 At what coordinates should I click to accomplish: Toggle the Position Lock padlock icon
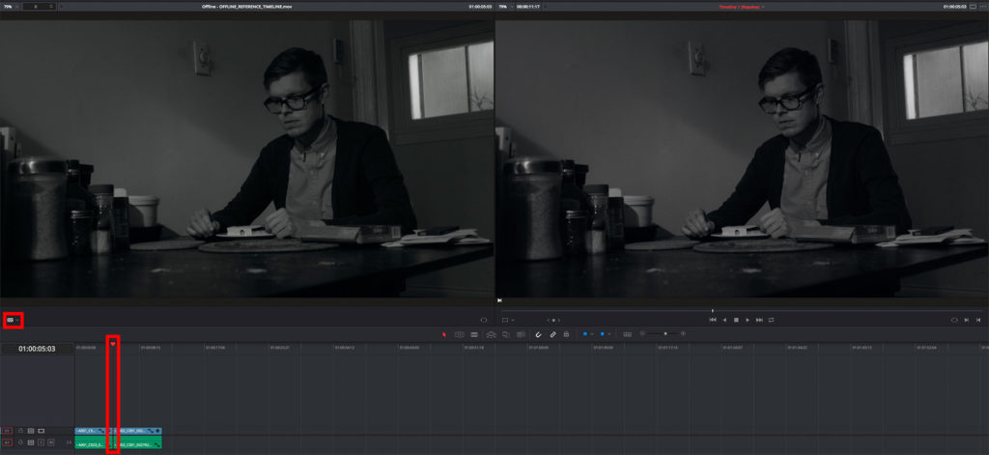click(566, 334)
